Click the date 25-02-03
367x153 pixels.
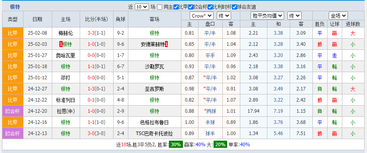click(37, 44)
